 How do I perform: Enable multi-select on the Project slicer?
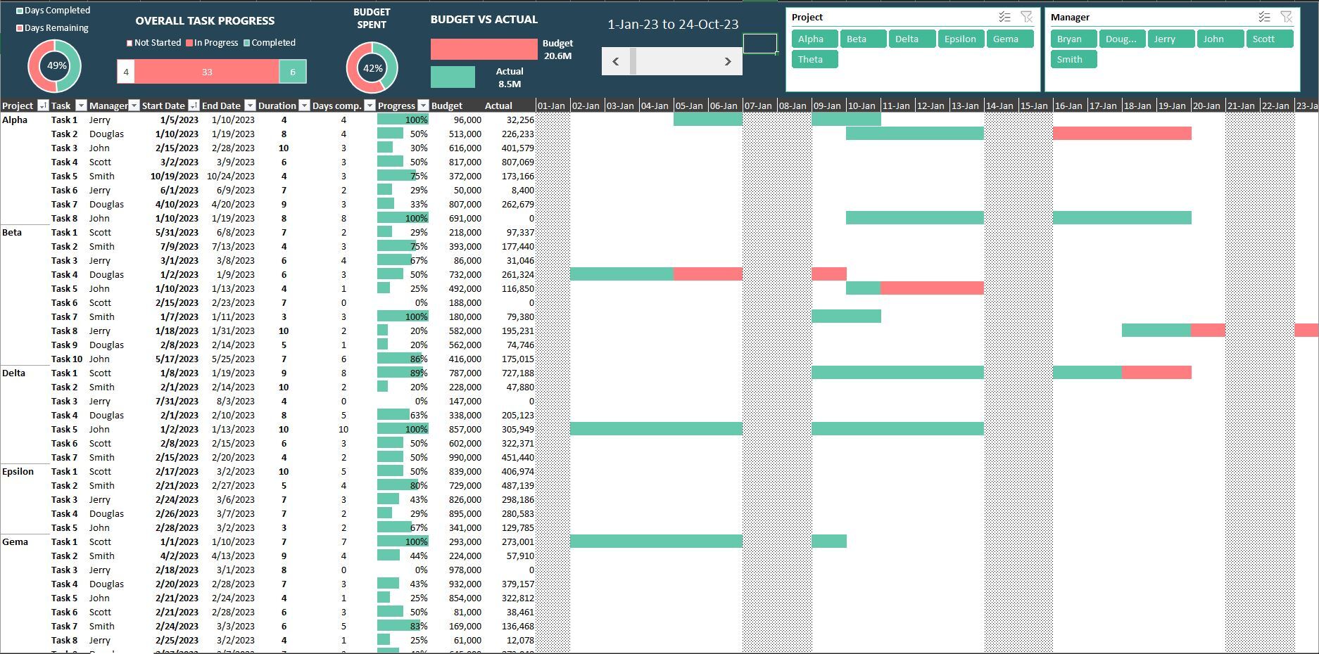pos(1004,17)
